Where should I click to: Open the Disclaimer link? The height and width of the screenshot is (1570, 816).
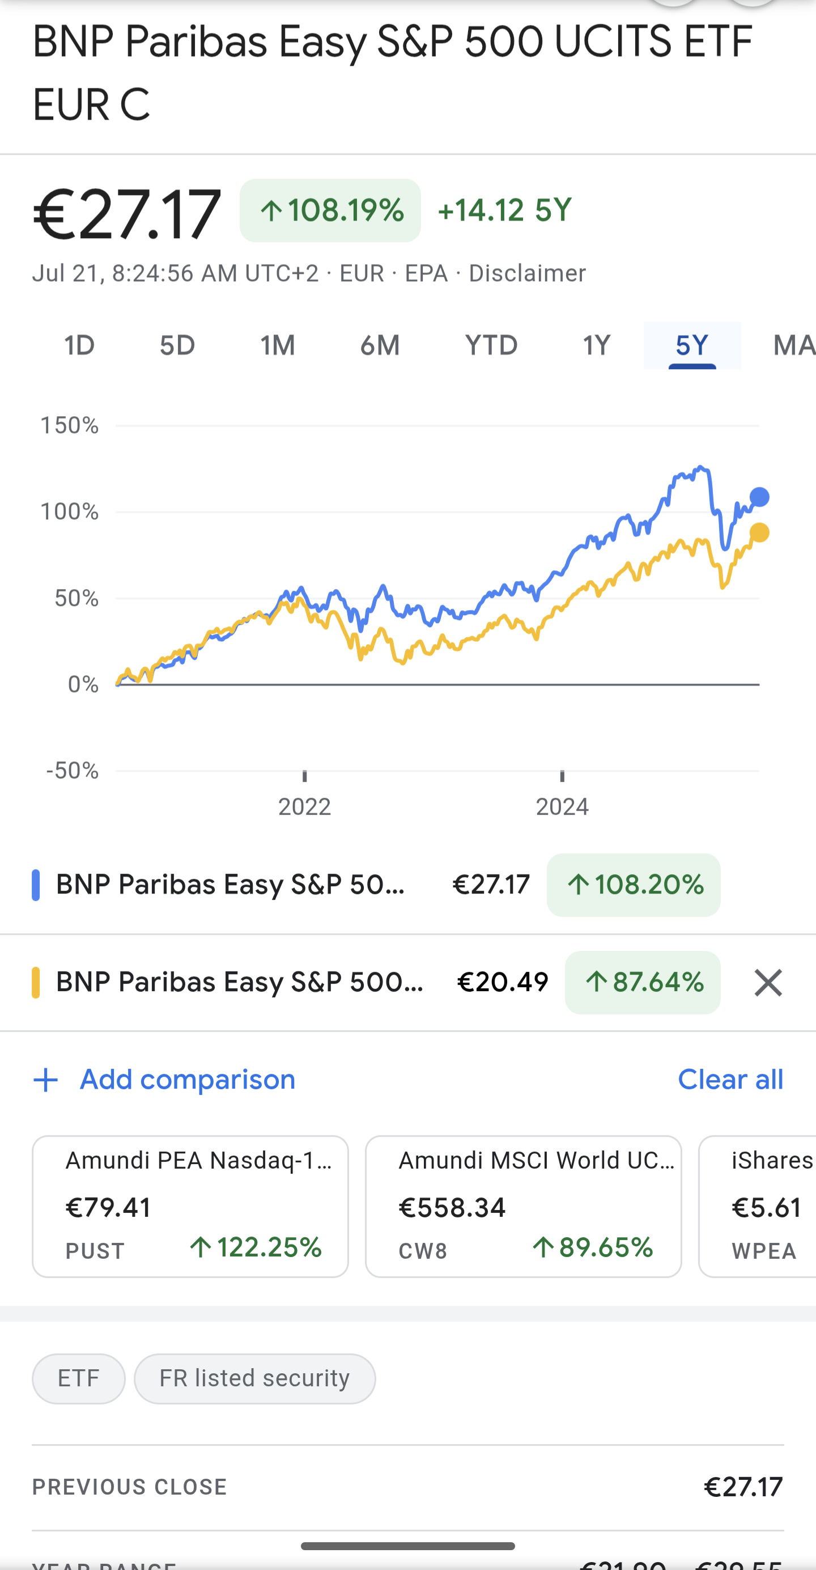(x=528, y=274)
